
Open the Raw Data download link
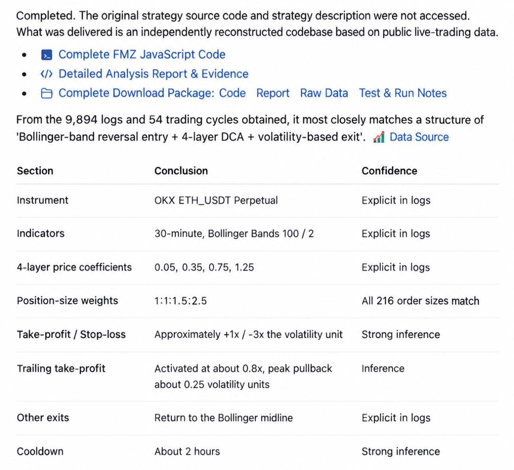[324, 93]
